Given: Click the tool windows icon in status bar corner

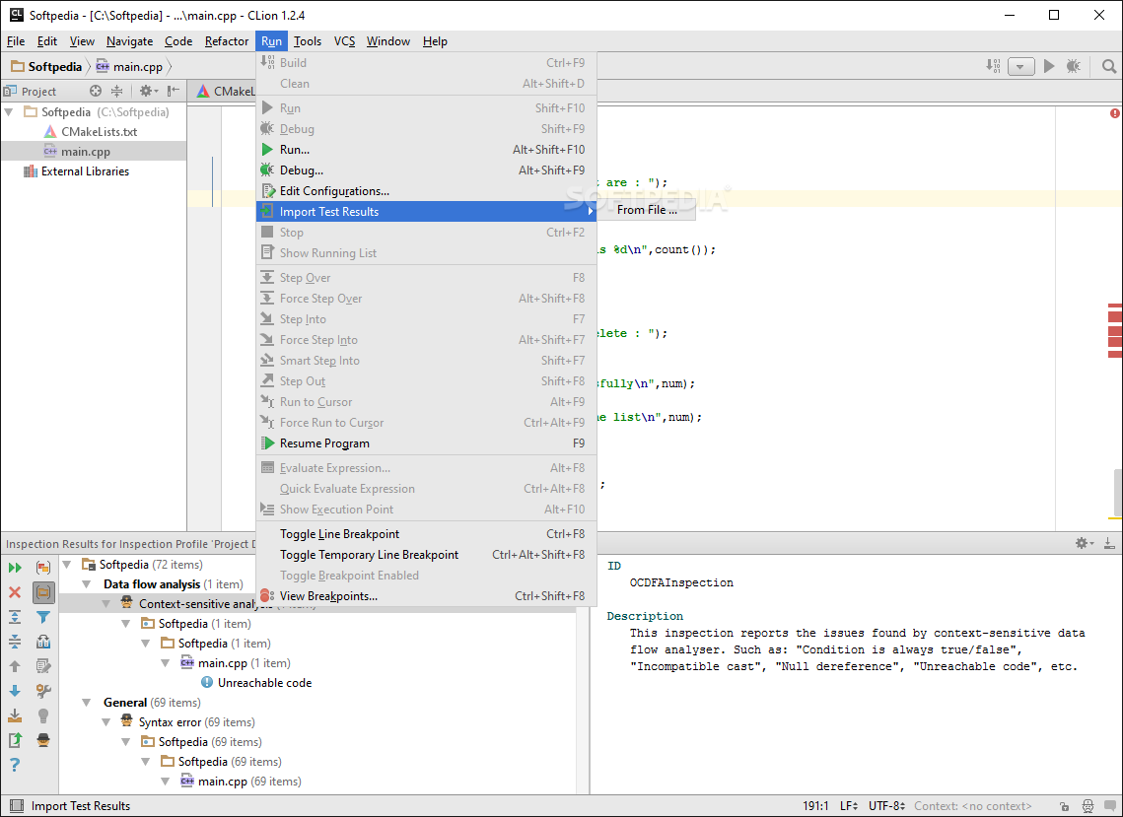Looking at the screenshot, I should 16,805.
